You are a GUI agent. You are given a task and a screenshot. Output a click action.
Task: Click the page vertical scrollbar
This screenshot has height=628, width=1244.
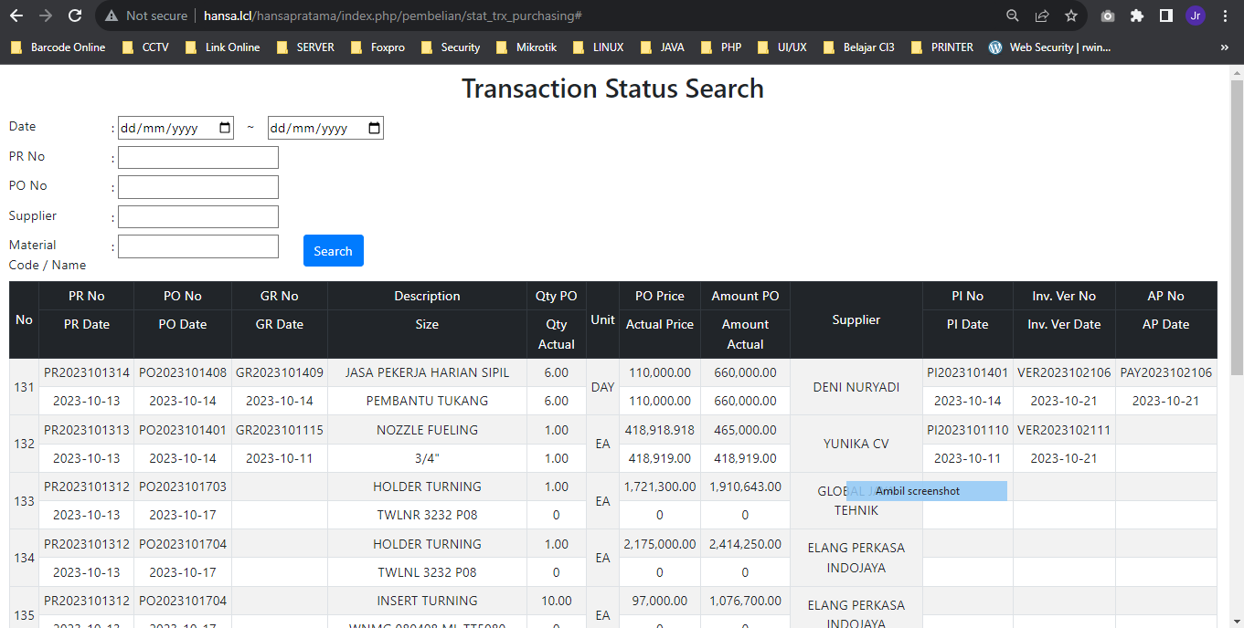pos(1237,228)
